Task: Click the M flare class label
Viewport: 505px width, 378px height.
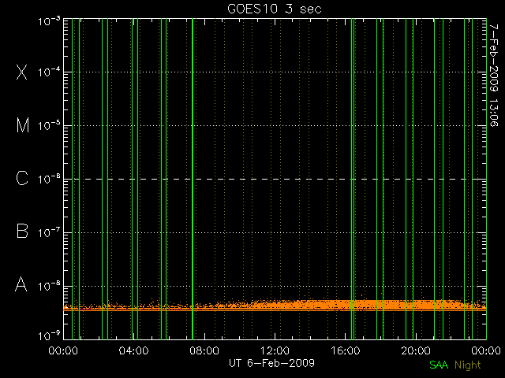Action: click(x=23, y=125)
